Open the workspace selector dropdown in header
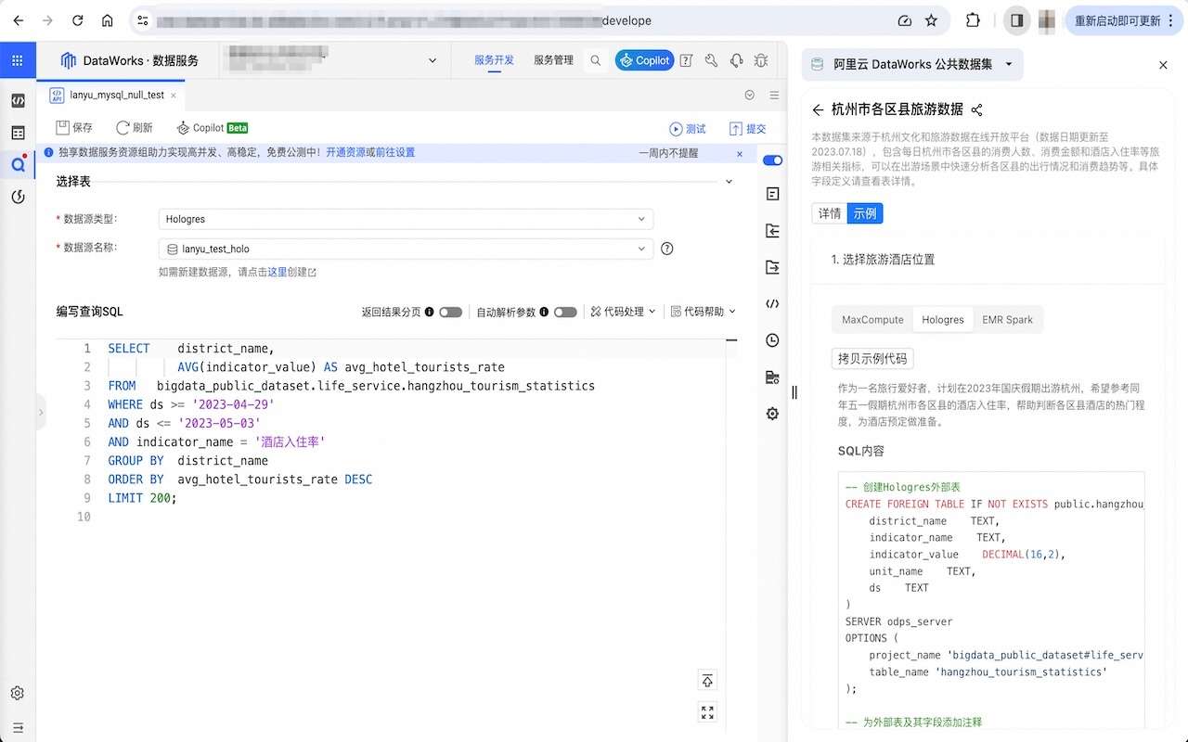Image resolution: width=1188 pixels, height=742 pixels. (333, 60)
